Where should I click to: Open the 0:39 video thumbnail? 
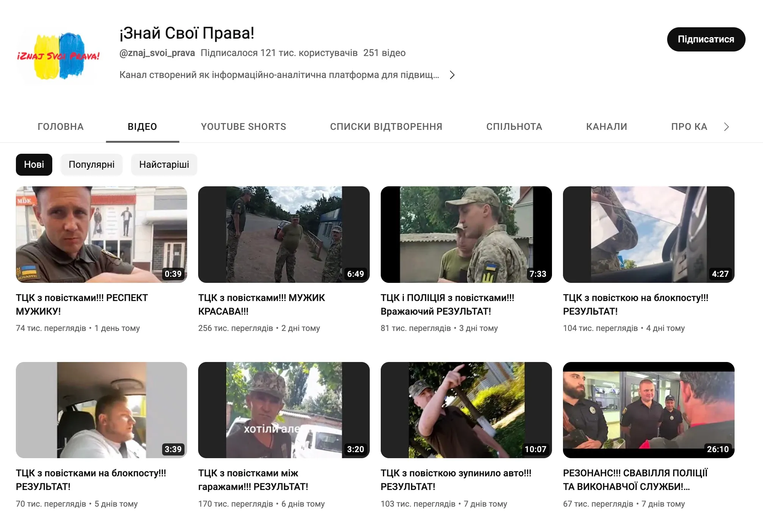click(101, 234)
